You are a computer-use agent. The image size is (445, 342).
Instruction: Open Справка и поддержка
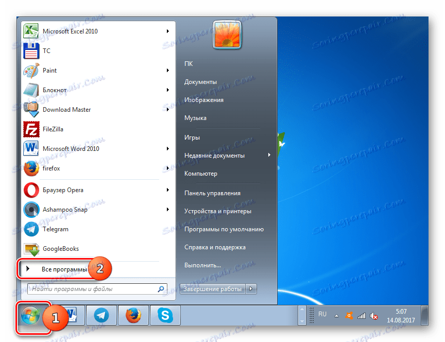pyautogui.click(x=215, y=247)
